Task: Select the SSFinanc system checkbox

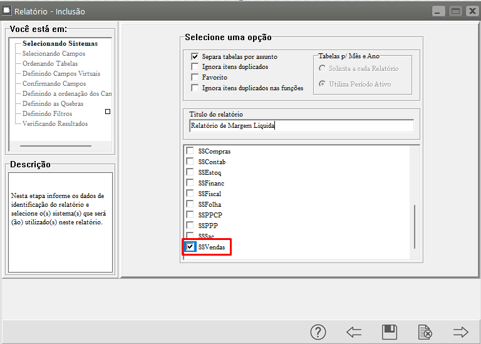Action: click(190, 183)
